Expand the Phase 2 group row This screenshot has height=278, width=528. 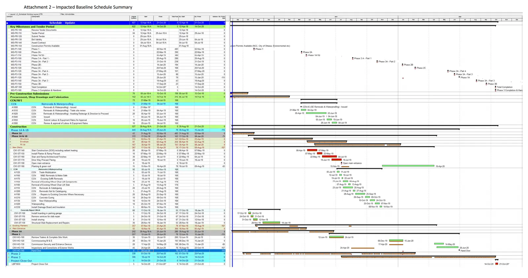[9, 254]
